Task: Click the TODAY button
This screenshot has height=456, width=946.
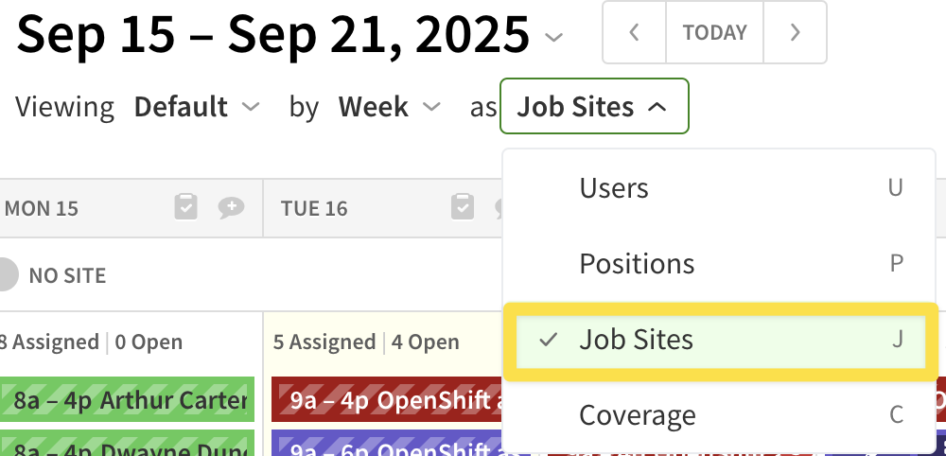Action: click(714, 32)
